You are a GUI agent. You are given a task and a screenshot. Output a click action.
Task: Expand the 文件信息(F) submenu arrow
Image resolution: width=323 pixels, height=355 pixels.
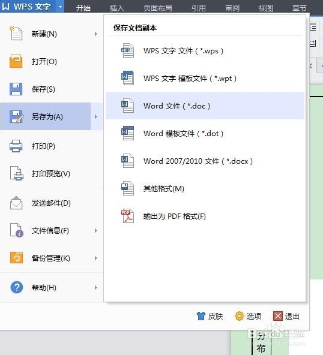(x=96, y=230)
